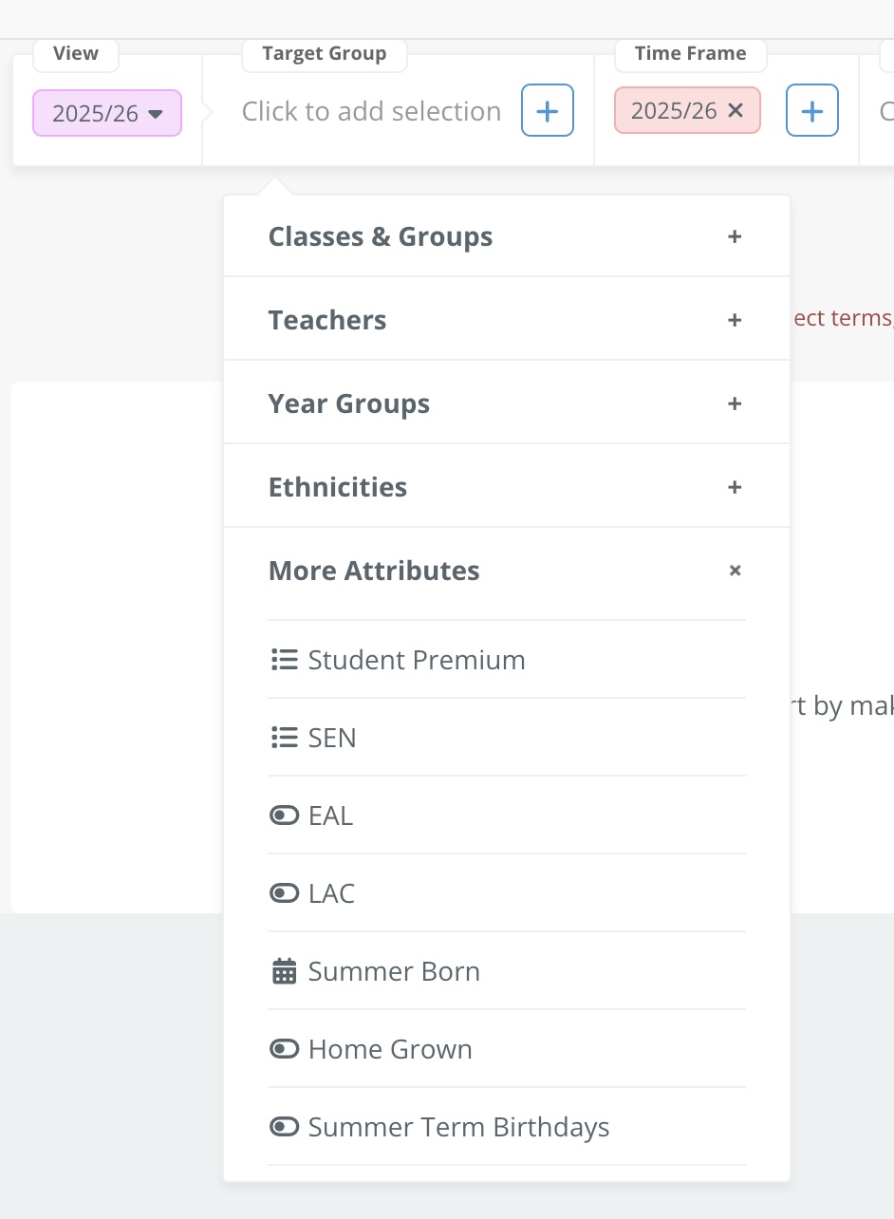Select the Student Premium attribute
The height and width of the screenshot is (1219, 894).
(416, 660)
